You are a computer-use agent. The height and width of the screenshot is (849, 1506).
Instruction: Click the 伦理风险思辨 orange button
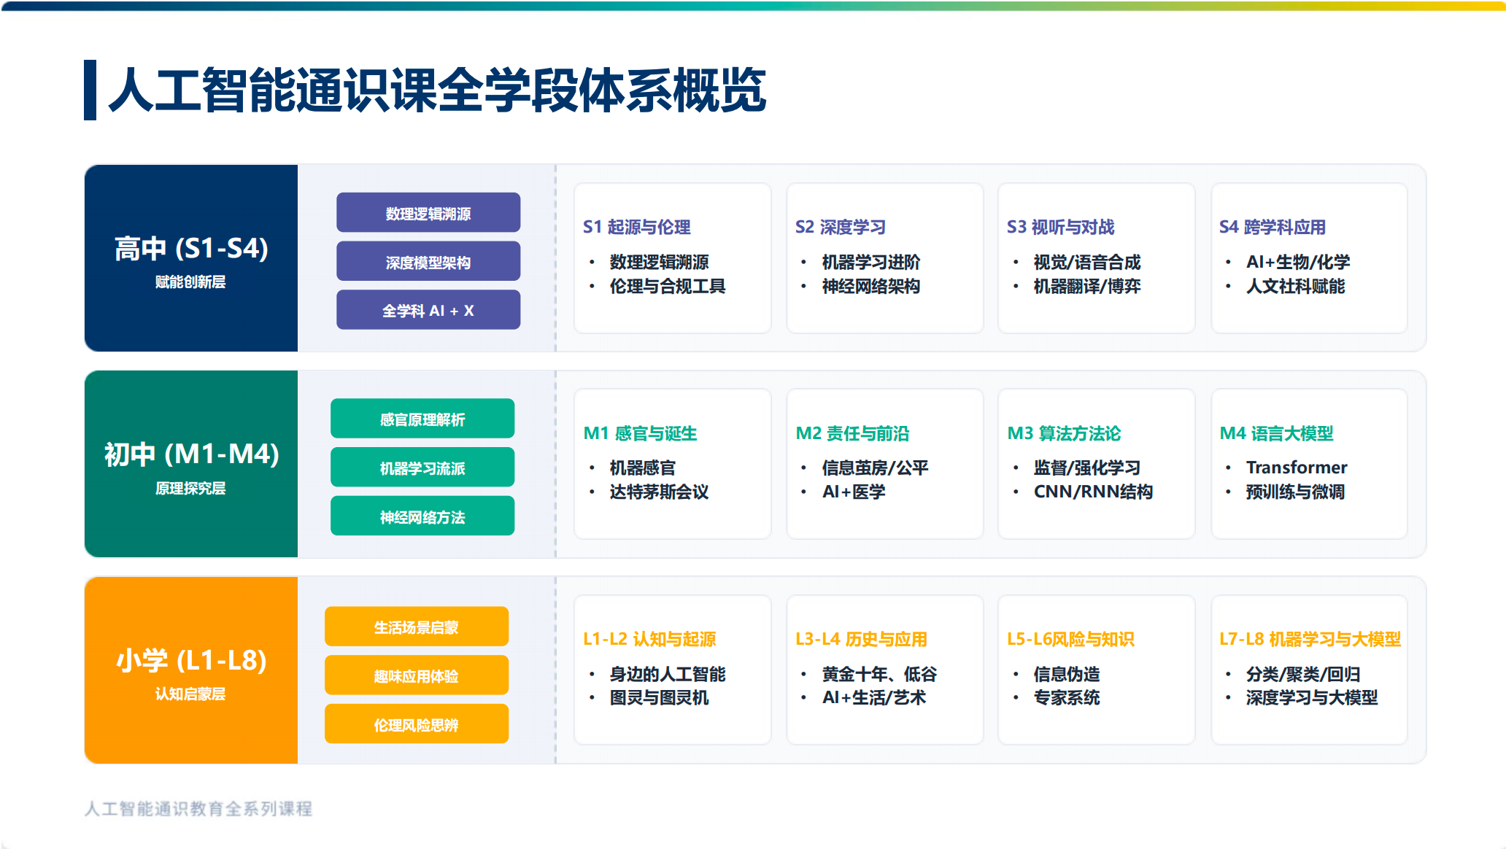coord(417,724)
